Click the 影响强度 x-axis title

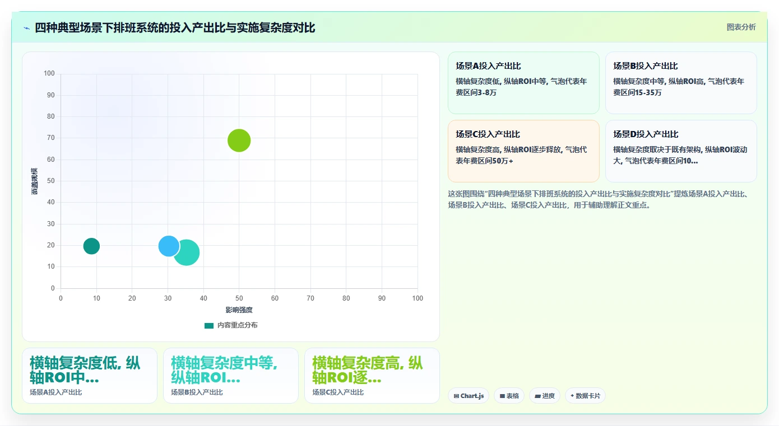239,310
